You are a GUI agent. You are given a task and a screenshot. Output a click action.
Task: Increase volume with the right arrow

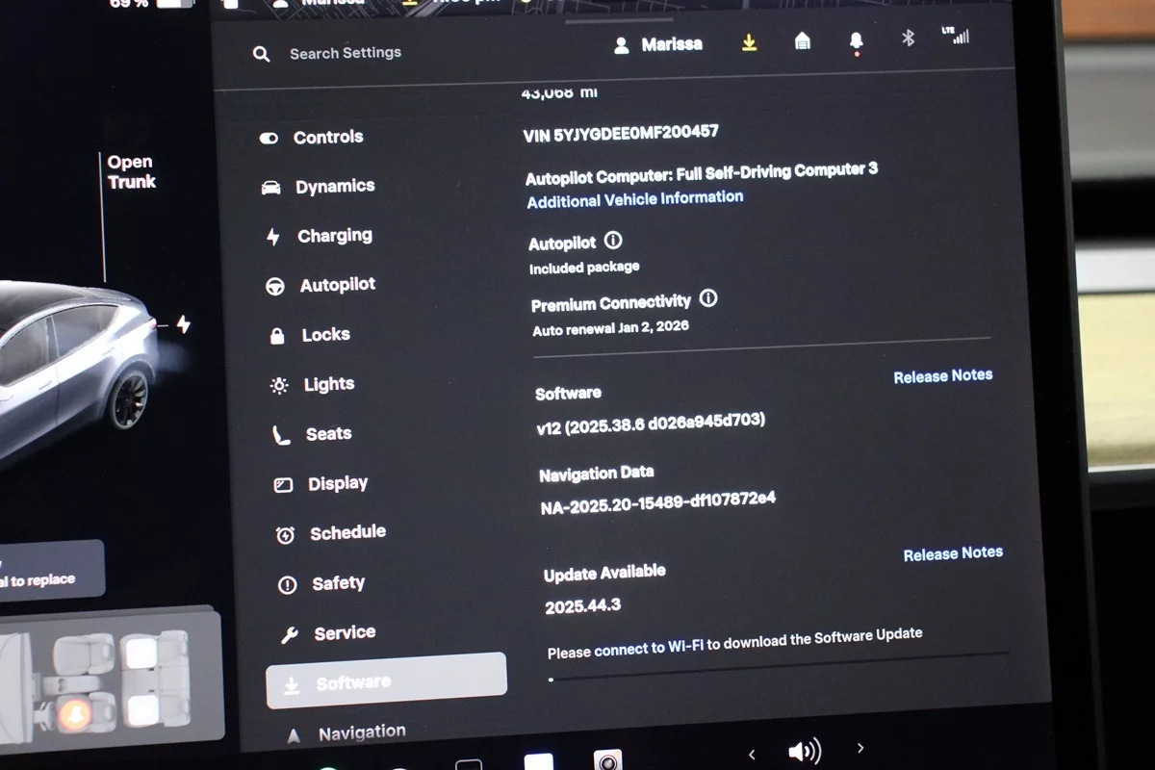click(860, 748)
